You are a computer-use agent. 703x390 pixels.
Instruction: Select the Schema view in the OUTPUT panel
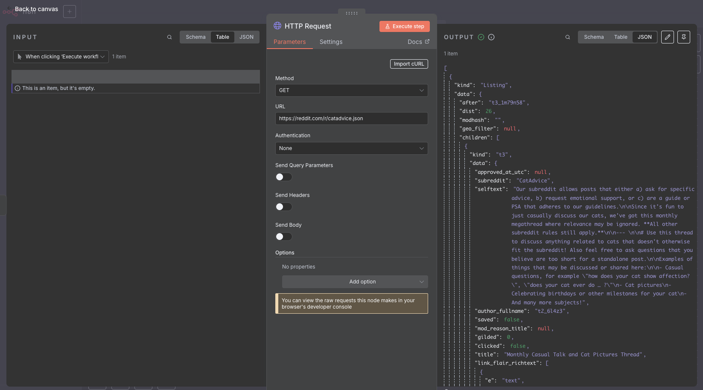[x=594, y=37]
